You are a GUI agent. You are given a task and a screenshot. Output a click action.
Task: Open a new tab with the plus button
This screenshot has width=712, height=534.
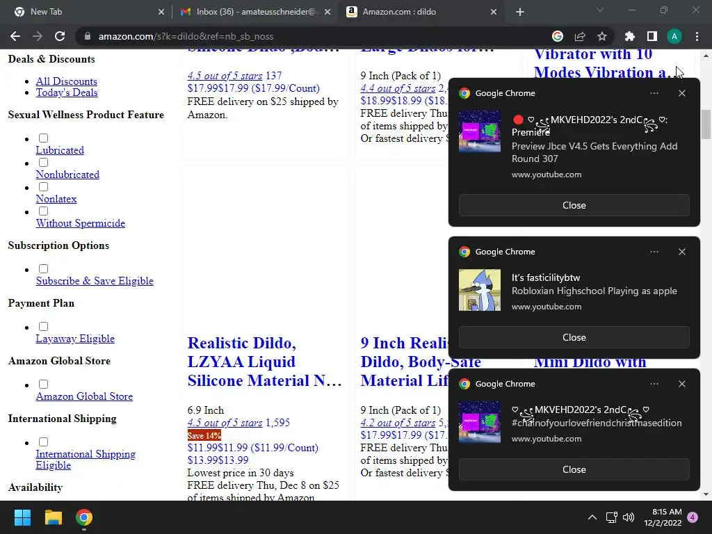(520, 12)
